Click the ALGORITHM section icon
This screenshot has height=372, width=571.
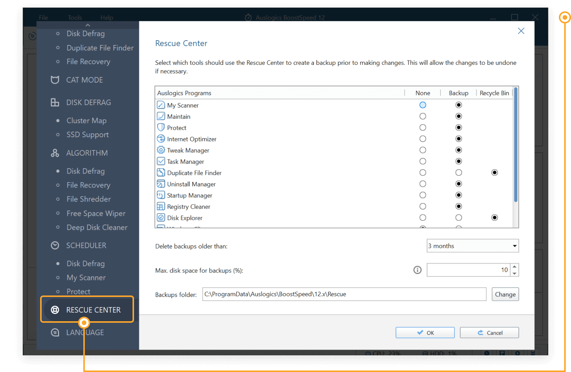pos(55,153)
